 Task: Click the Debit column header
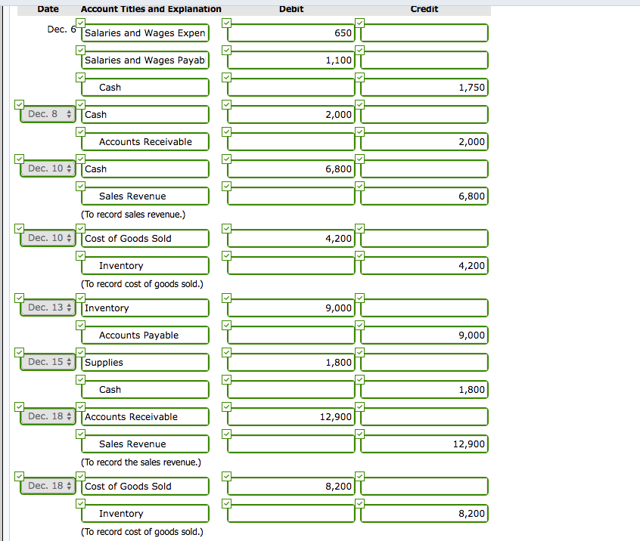(x=291, y=9)
